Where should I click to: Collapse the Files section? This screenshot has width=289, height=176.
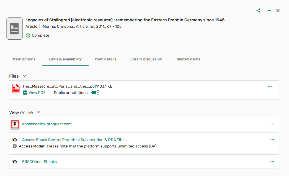tap(24, 76)
